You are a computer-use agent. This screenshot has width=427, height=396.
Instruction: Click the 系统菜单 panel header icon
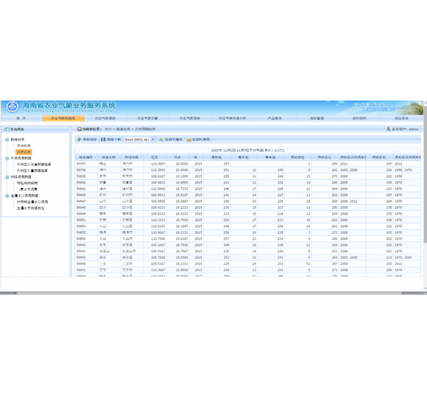pos(7,129)
